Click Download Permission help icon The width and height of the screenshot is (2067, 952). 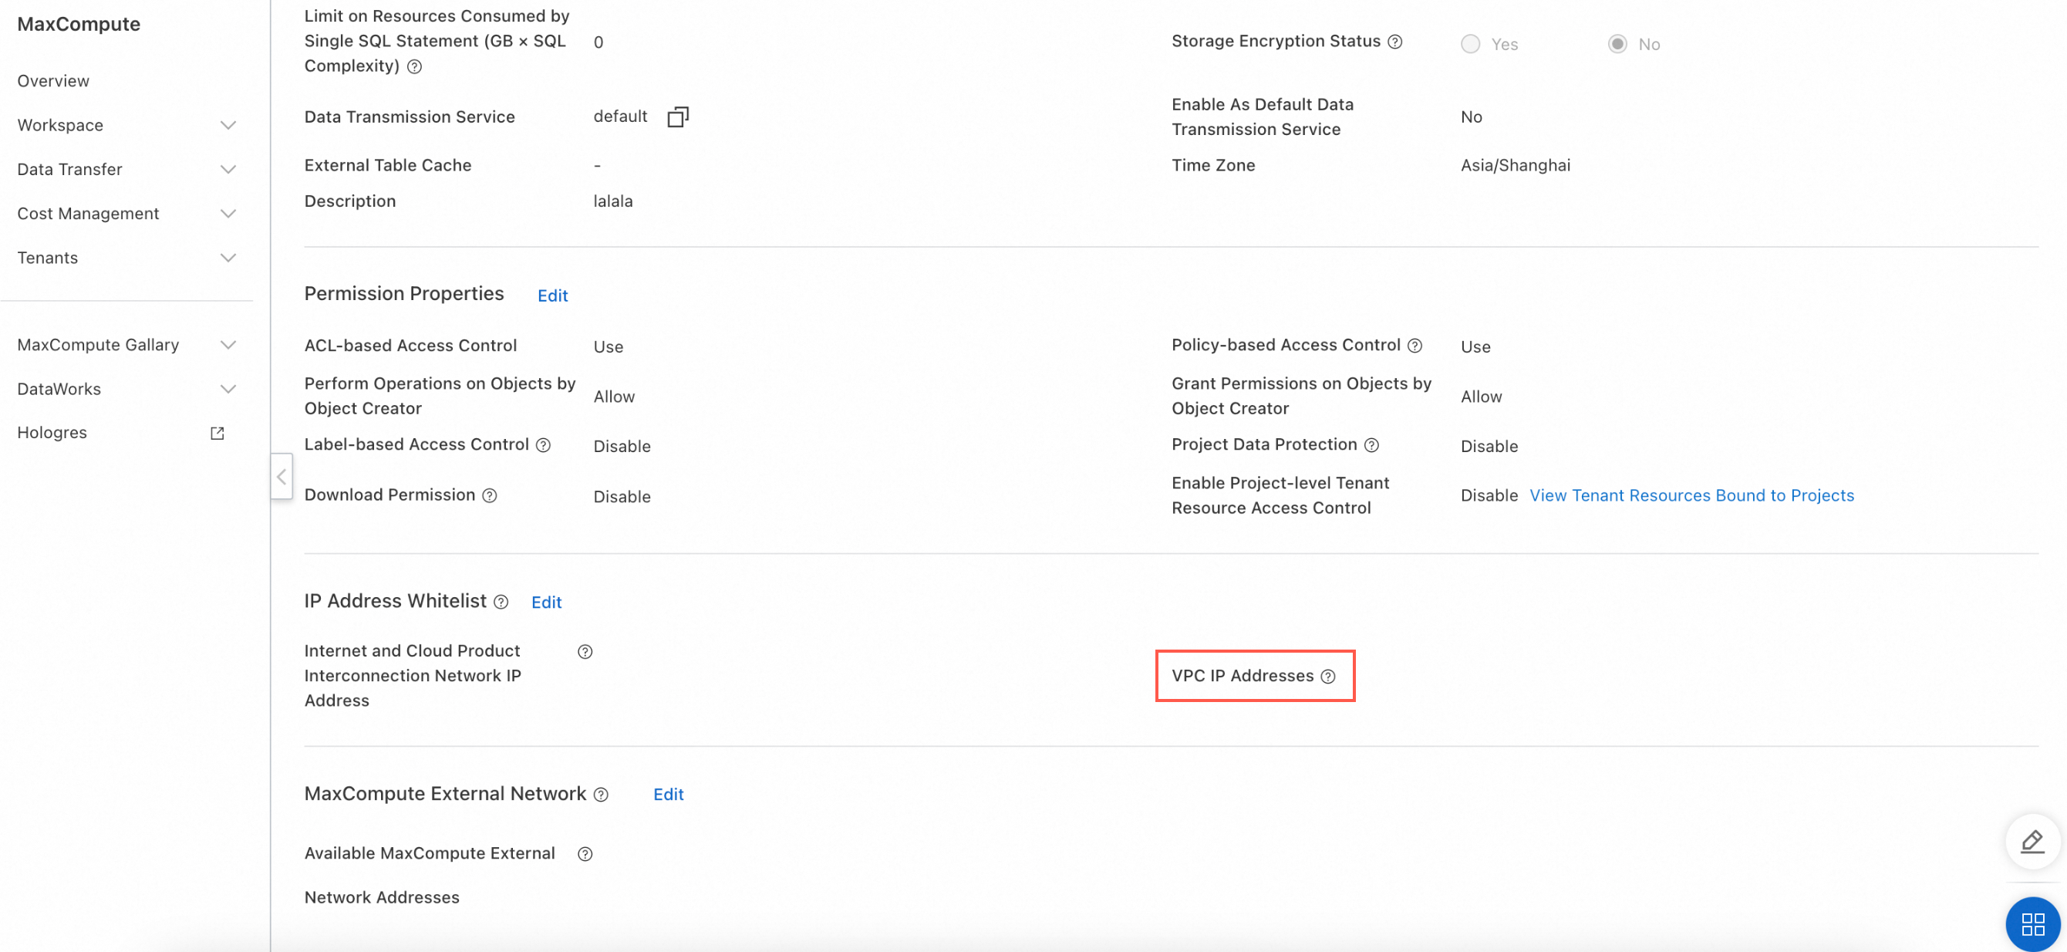click(490, 495)
